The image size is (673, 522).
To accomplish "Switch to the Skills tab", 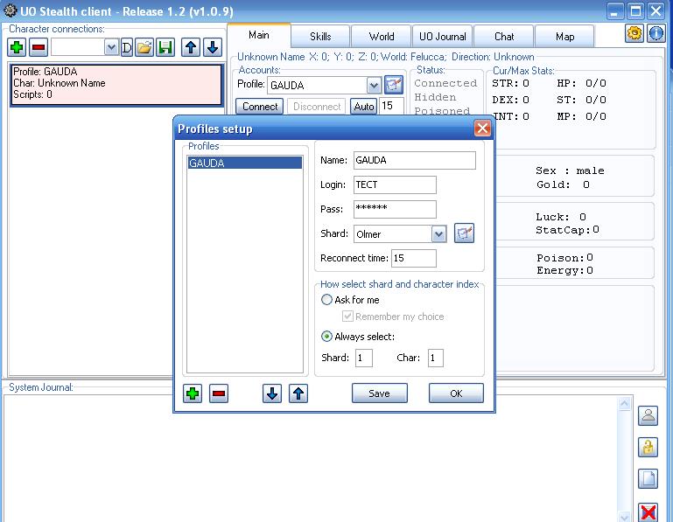I will (x=320, y=37).
